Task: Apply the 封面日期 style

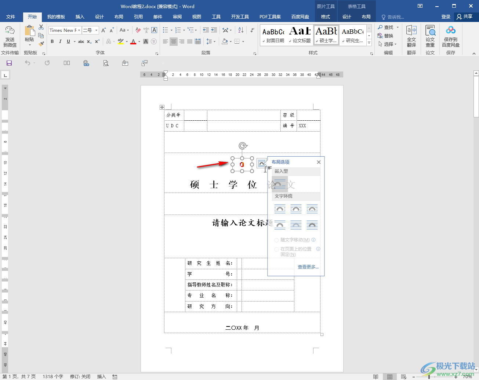Action: (x=273, y=35)
